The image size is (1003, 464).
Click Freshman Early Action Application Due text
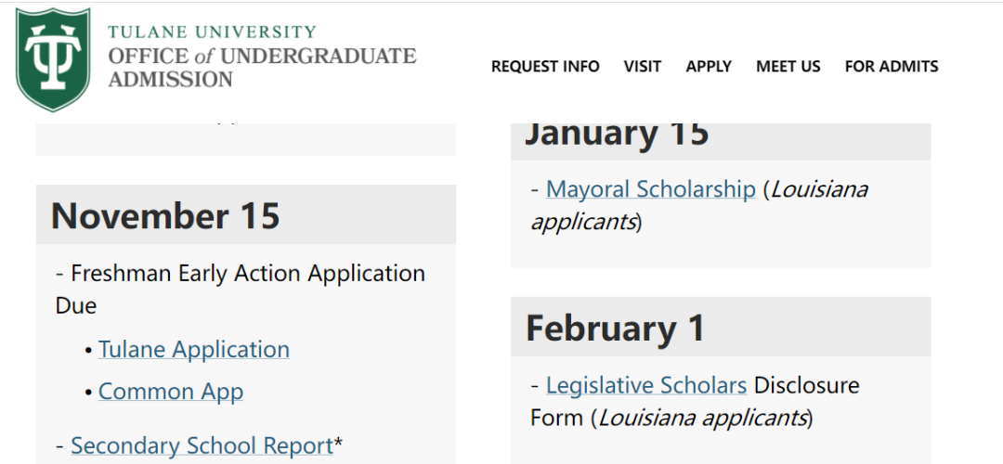click(x=241, y=290)
